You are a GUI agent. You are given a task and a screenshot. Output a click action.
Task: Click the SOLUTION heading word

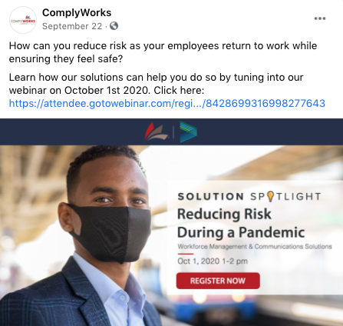pos(210,197)
